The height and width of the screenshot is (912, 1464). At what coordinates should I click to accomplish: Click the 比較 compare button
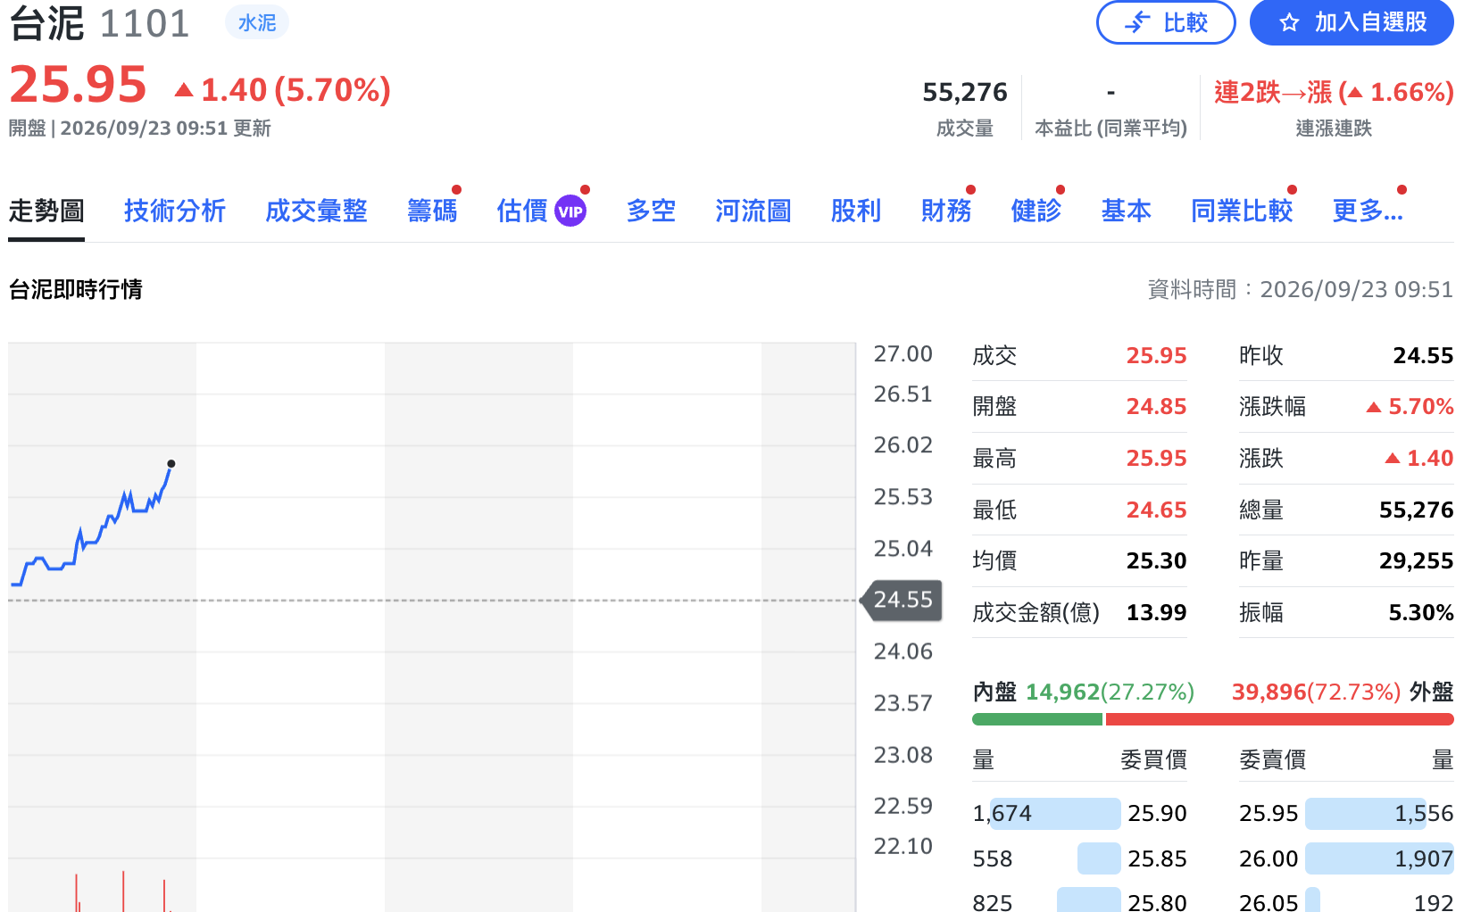tap(1166, 22)
